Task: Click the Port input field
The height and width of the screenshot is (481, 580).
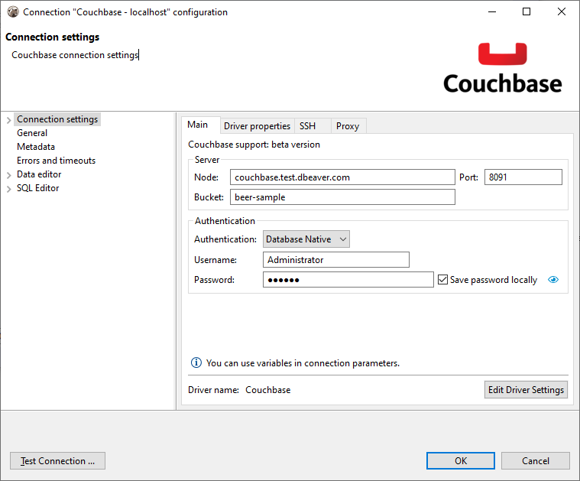Action: pyautogui.click(x=523, y=177)
